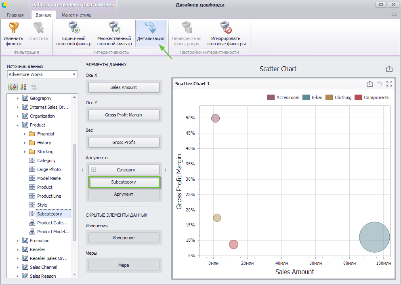Image resolution: width=401 pixels, height=285 pixels.
Task: Toggle Игнорировать сквозные фильтры option
Action: [x=226, y=34]
